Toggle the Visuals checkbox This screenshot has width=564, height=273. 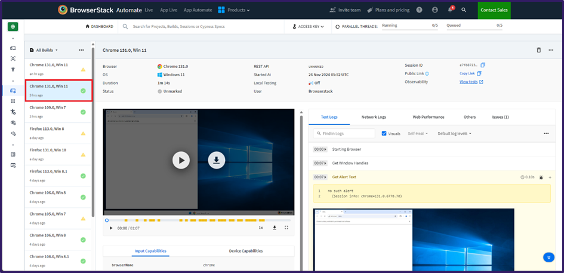point(384,134)
